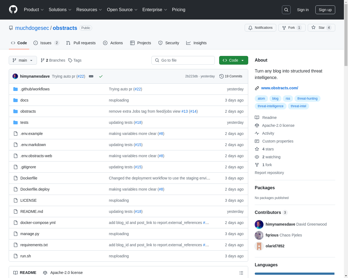Click the Sign in link
Viewport: 348px width, 278px height.
[303, 10]
